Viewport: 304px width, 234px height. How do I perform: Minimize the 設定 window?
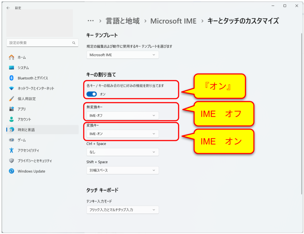pyautogui.click(x=273, y=6)
